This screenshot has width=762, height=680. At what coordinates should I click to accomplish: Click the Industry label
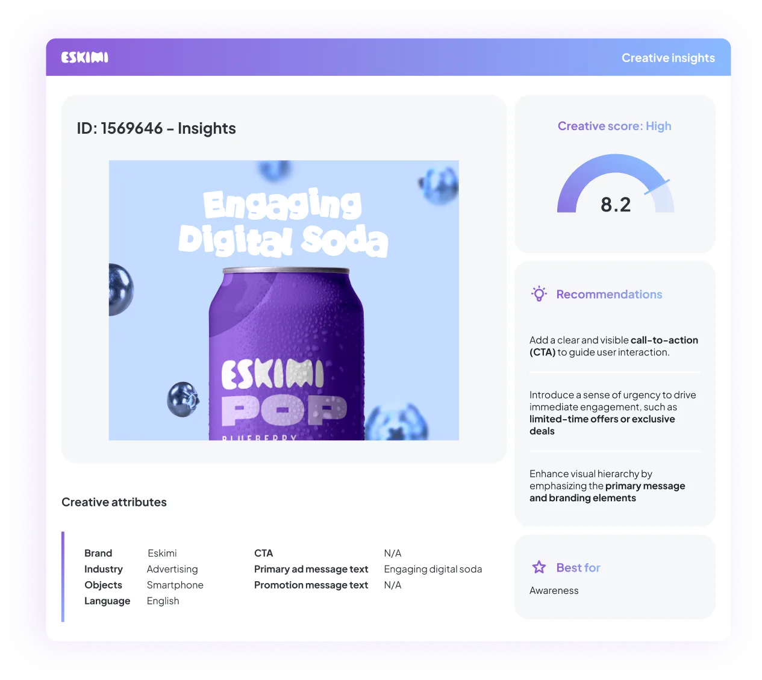(104, 569)
